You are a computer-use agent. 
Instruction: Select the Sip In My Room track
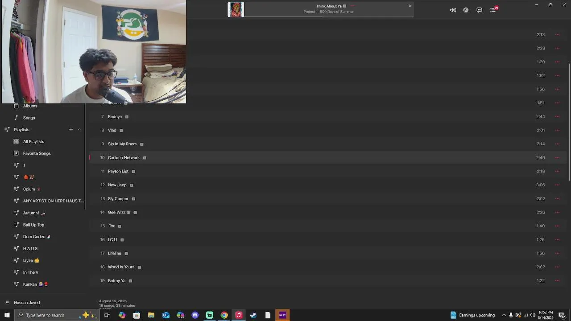pos(328,144)
